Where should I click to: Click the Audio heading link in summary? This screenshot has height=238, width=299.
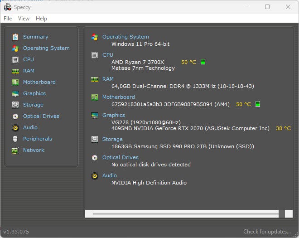[110, 175]
